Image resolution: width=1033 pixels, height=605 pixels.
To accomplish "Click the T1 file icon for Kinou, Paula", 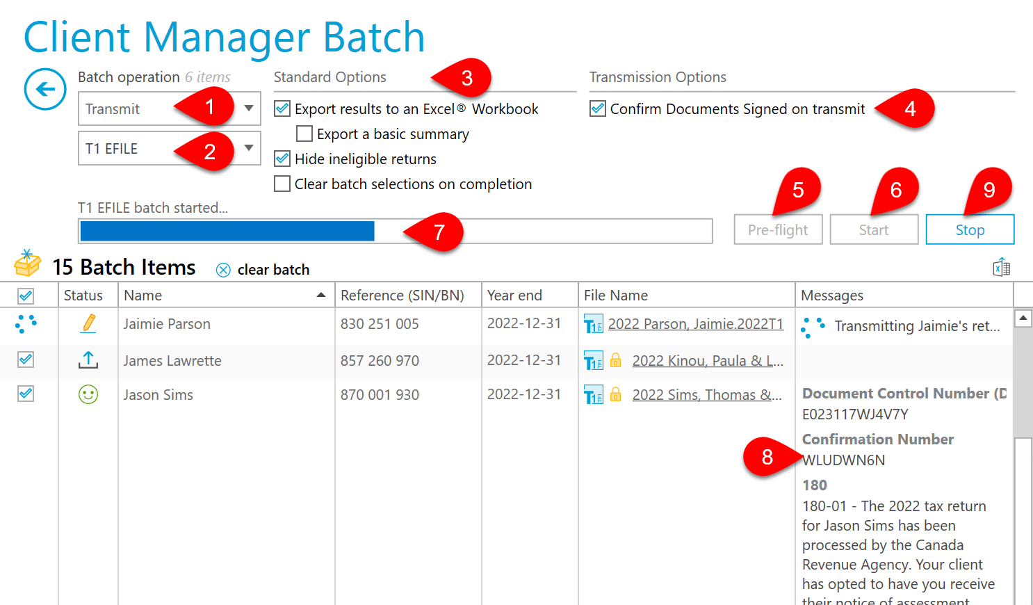I will click(x=594, y=360).
